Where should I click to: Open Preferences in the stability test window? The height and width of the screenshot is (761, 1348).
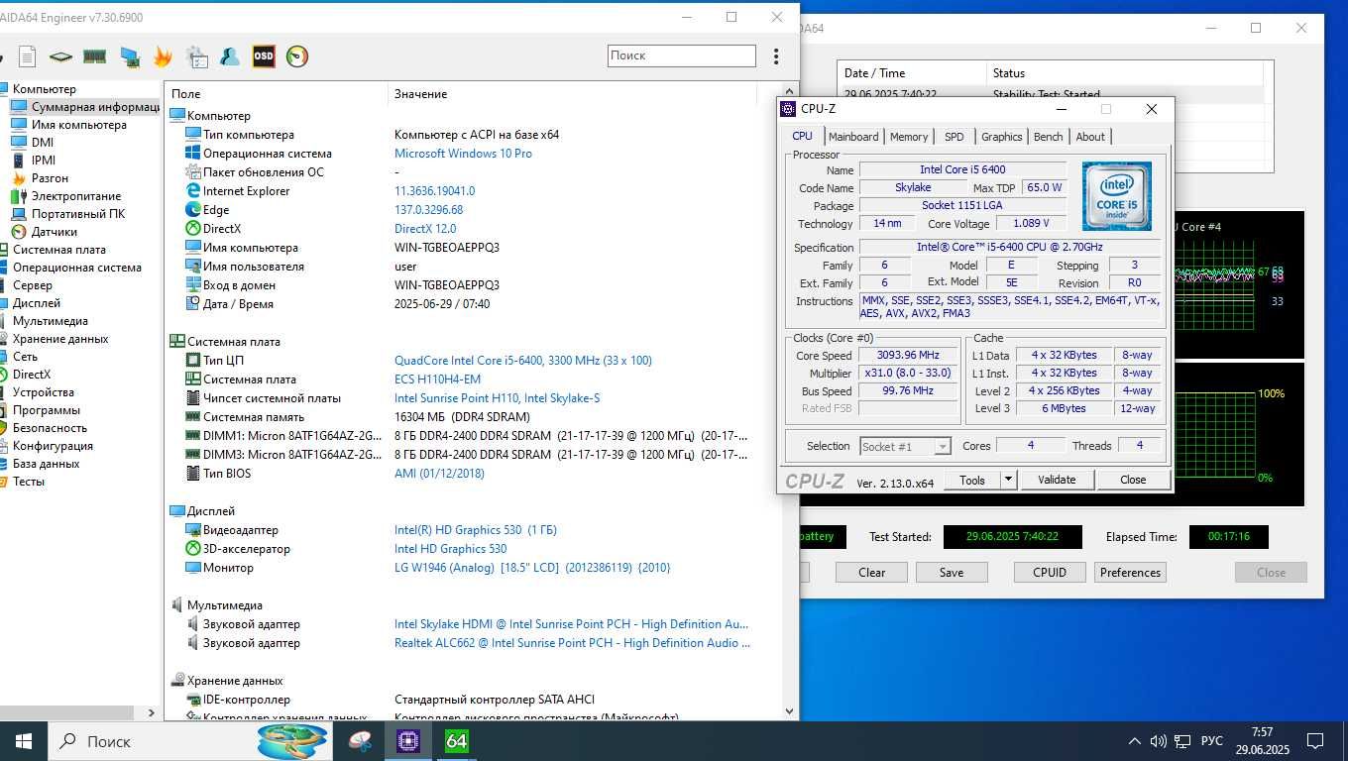click(x=1130, y=572)
